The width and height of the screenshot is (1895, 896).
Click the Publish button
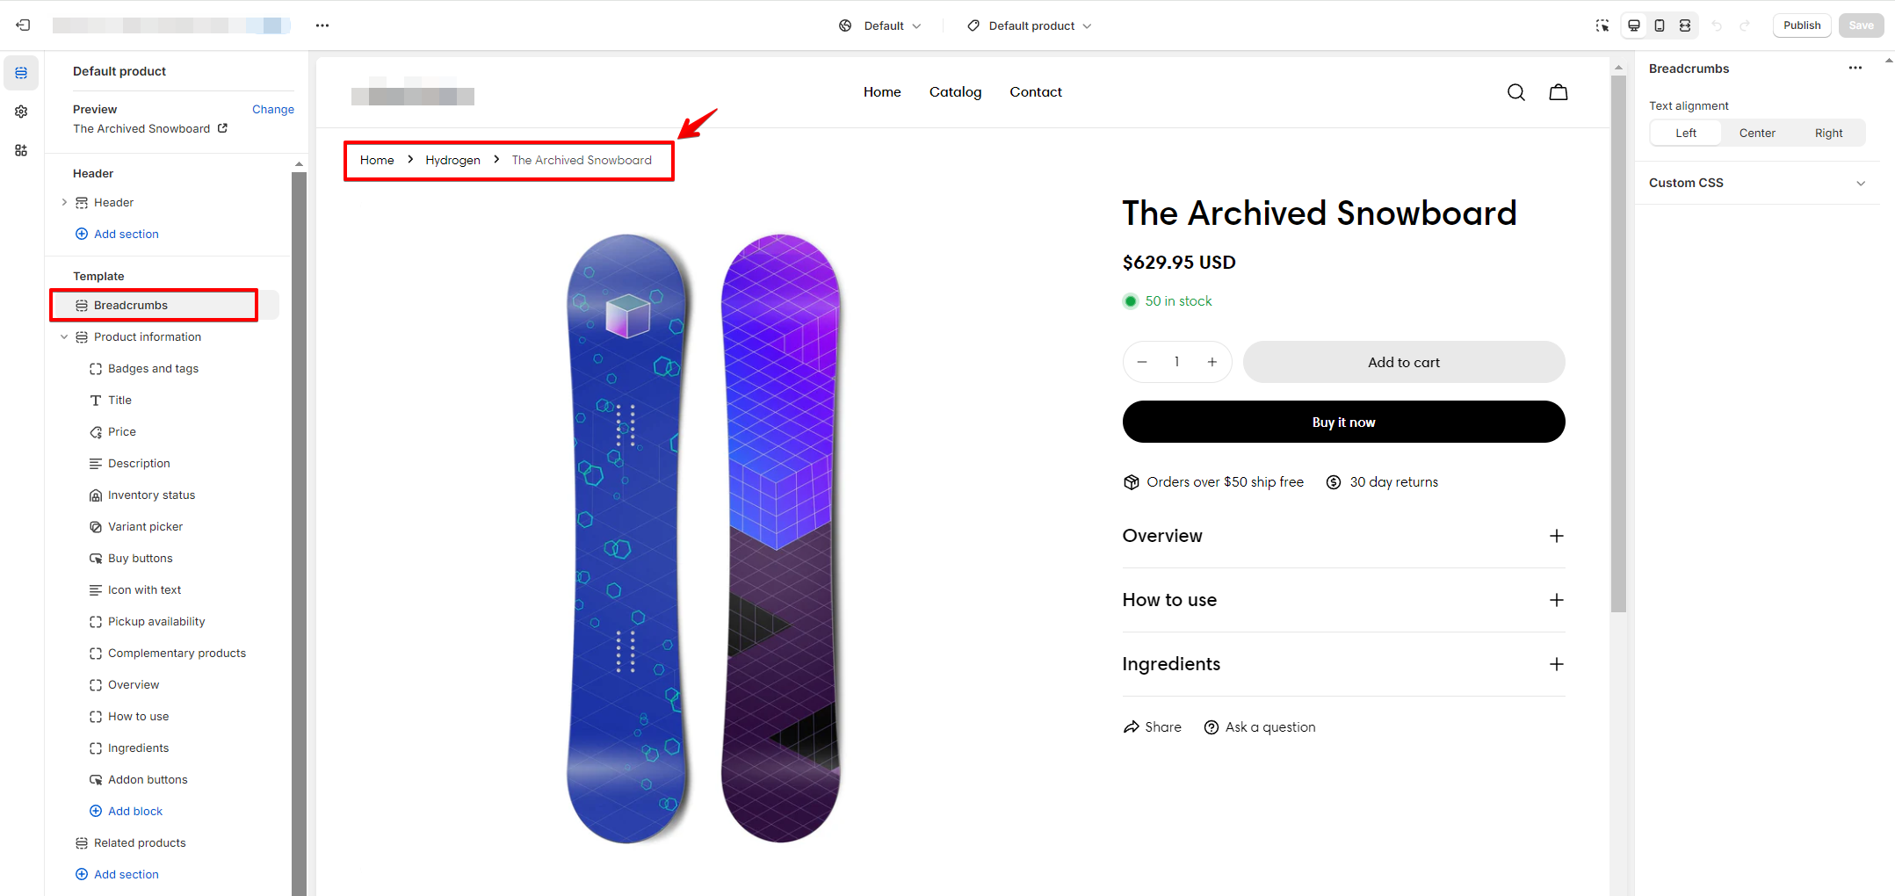(x=1802, y=25)
